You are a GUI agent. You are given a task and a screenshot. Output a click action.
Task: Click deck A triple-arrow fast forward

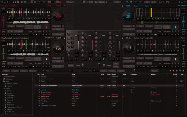click(49, 19)
